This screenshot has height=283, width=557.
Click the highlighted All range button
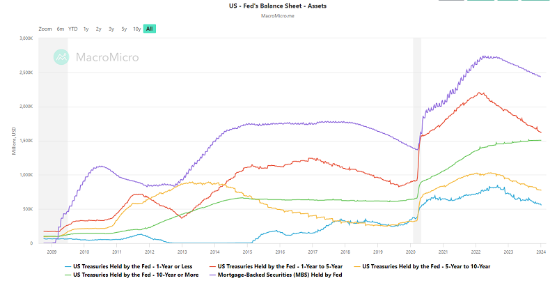[150, 29]
